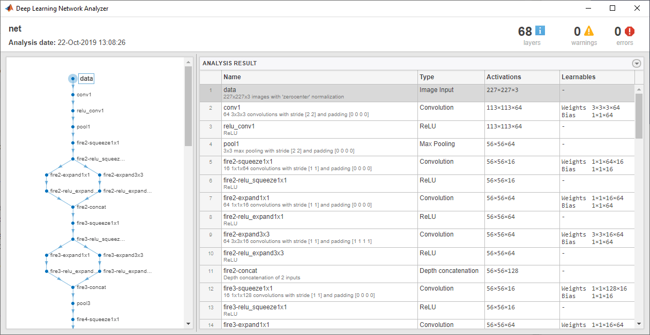The width and height of the screenshot is (650, 335).
Task: Select the conv1 node in graph
Action: (x=84, y=95)
